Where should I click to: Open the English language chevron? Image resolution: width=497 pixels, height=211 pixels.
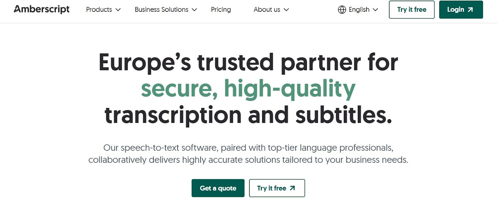click(x=375, y=10)
